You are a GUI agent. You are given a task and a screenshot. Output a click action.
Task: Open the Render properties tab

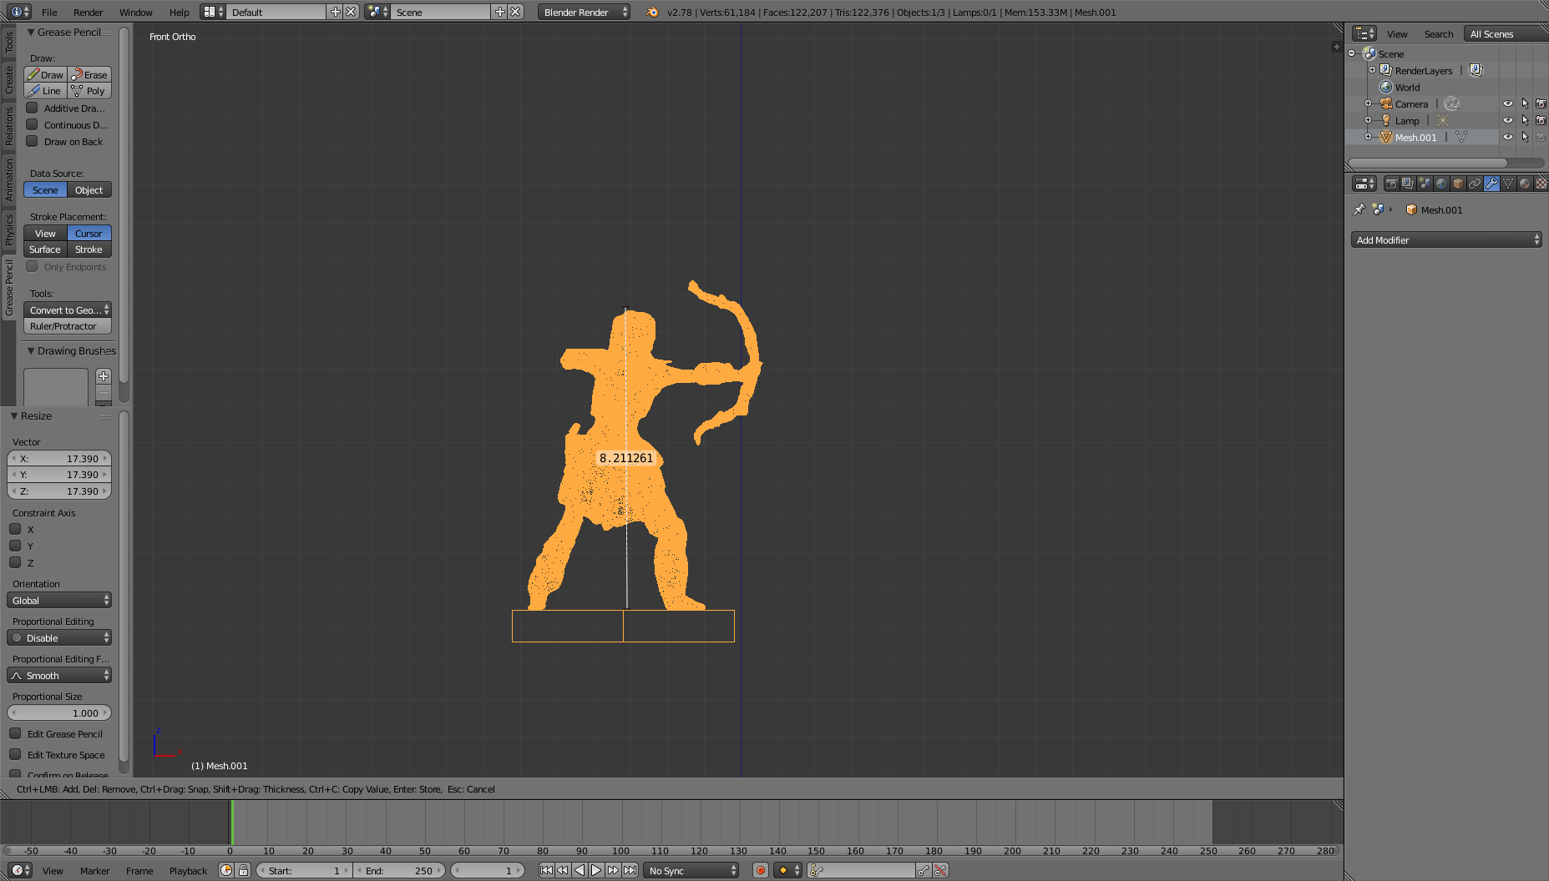pyautogui.click(x=1391, y=184)
